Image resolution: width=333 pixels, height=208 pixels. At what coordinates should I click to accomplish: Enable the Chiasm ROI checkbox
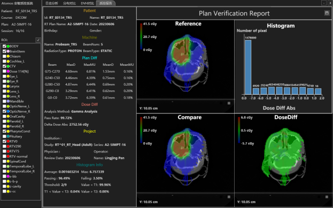tap(4, 56)
